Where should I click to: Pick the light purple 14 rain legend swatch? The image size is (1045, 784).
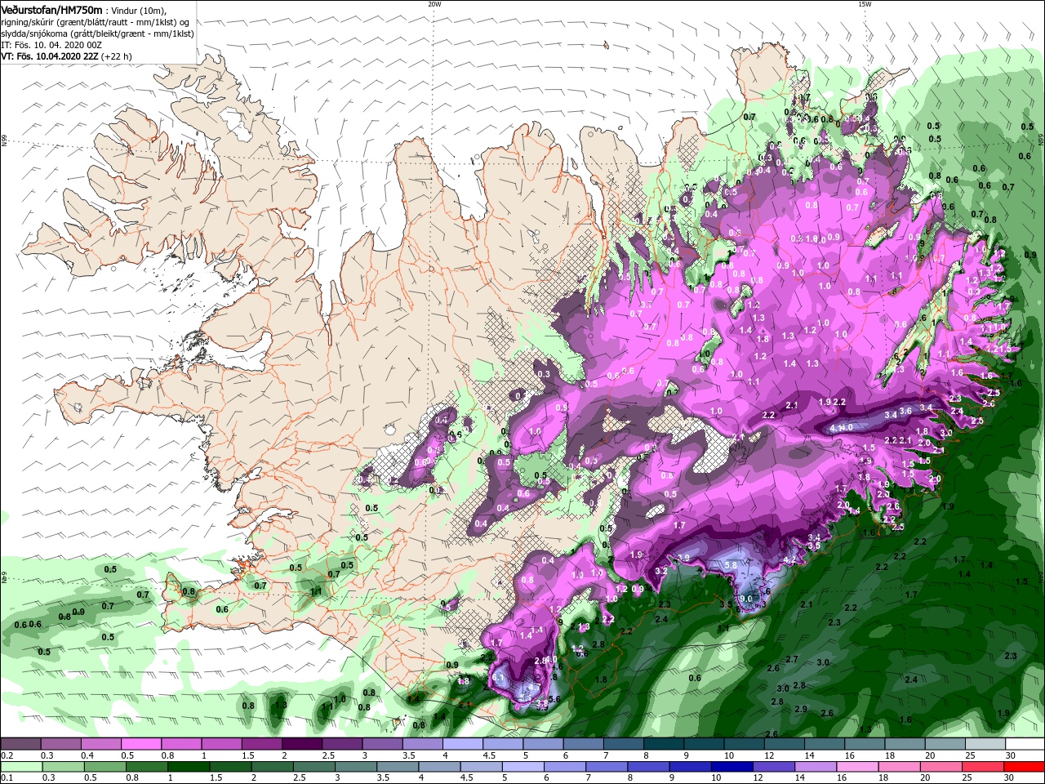coord(814,767)
